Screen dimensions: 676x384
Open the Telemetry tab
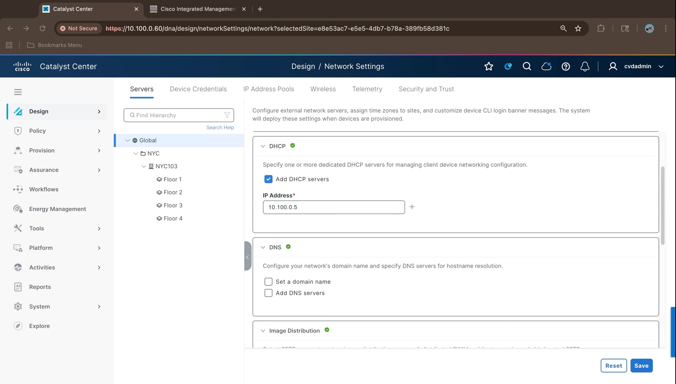click(x=367, y=89)
